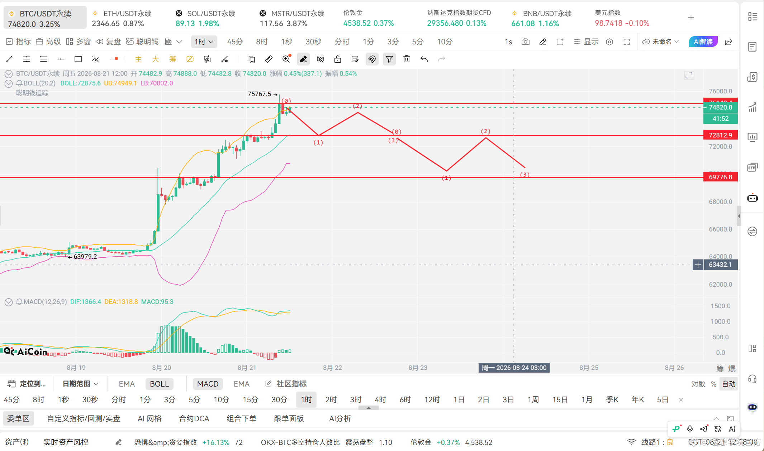Image resolution: width=764 pixels, height=451 pixels.
Task: Toggle the active brush highlighter tool
Action: pyautogui.click(x=303, y=59)
